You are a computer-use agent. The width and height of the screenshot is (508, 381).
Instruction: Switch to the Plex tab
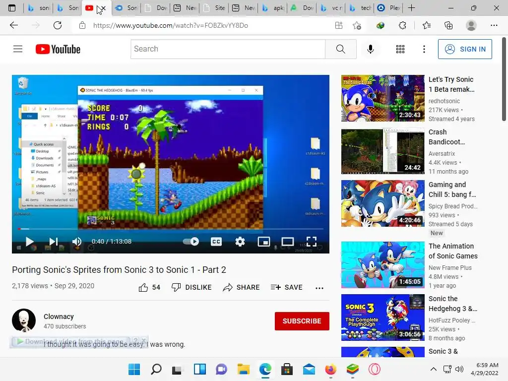pos(389,8)
